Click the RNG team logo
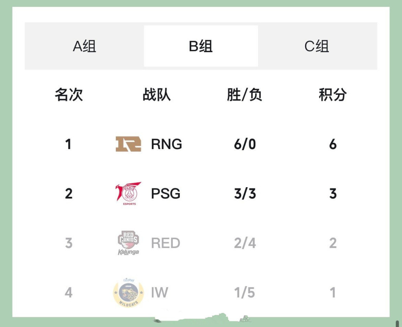 [x=128, y=144]
